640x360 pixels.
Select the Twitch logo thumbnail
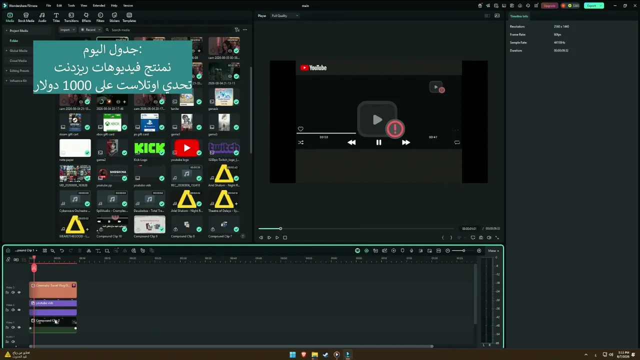224,148
